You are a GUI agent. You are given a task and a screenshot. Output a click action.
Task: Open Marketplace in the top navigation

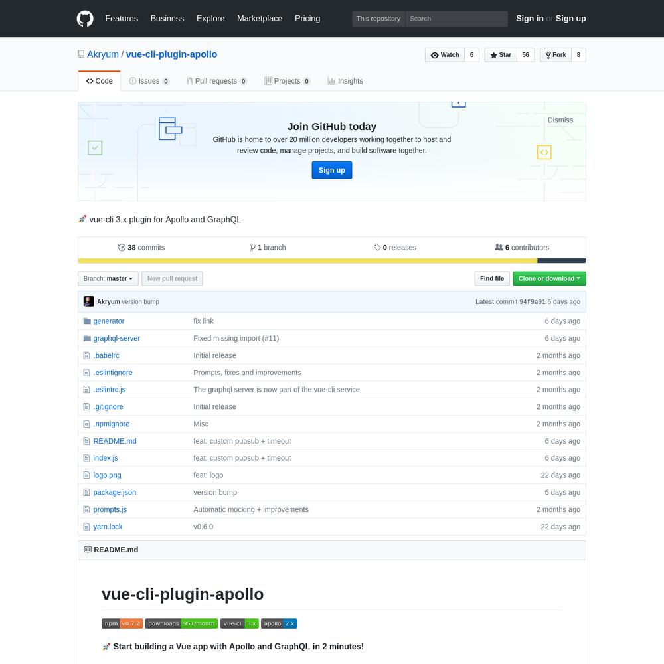[x=260, y=19]
